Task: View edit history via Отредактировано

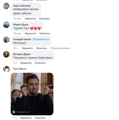Action: [60, 48]
